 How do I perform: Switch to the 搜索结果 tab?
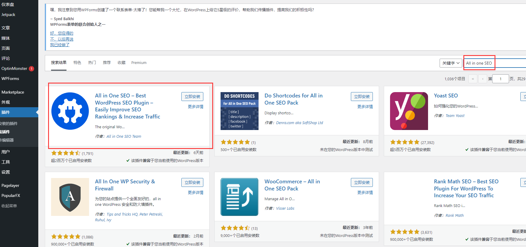click(x=59, y=62)
